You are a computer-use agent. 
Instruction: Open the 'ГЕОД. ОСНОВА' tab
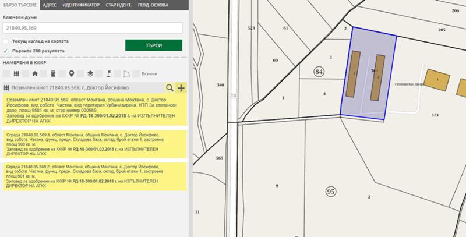(169, 5)
